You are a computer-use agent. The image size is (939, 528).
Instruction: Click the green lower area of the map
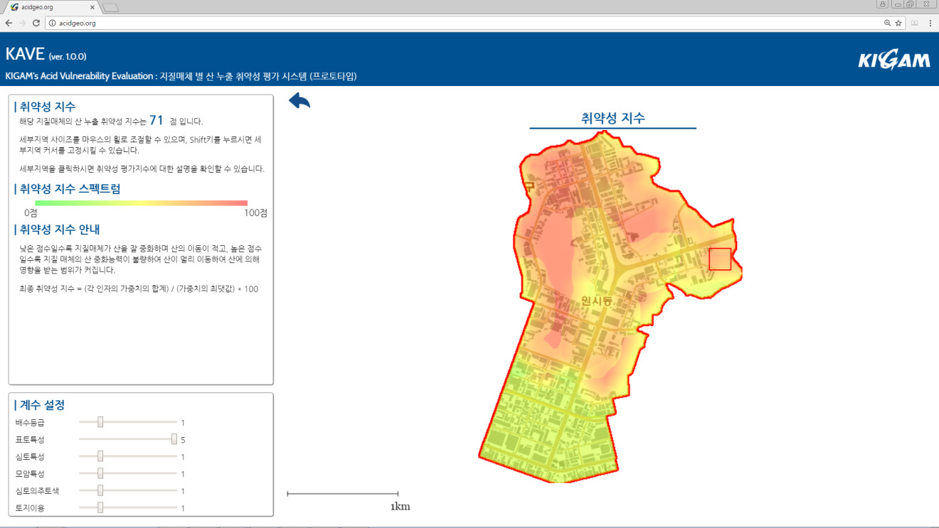pyautogui.click(x=551, y=426)
